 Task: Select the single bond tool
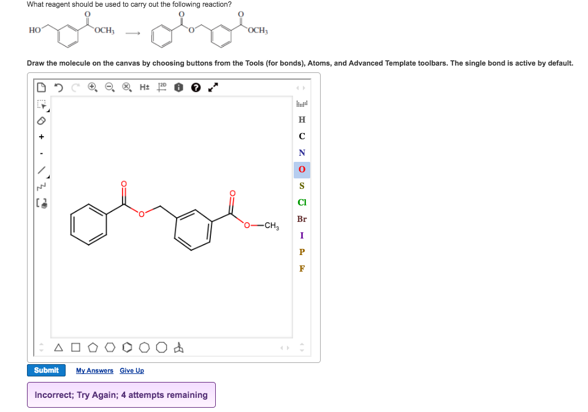(42, 170)
